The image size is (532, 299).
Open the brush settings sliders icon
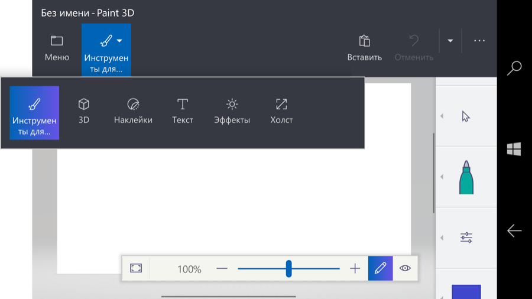[466, 238]
